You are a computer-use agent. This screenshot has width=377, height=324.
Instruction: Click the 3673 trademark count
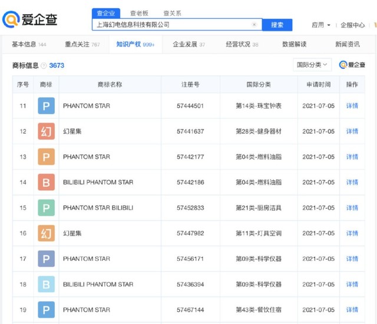click(57, 65)
